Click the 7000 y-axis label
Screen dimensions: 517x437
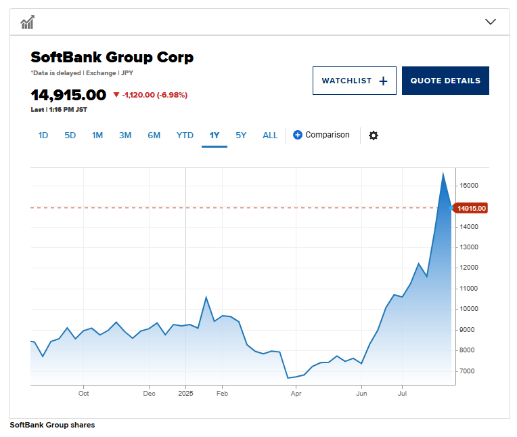[x=467, y=371]
